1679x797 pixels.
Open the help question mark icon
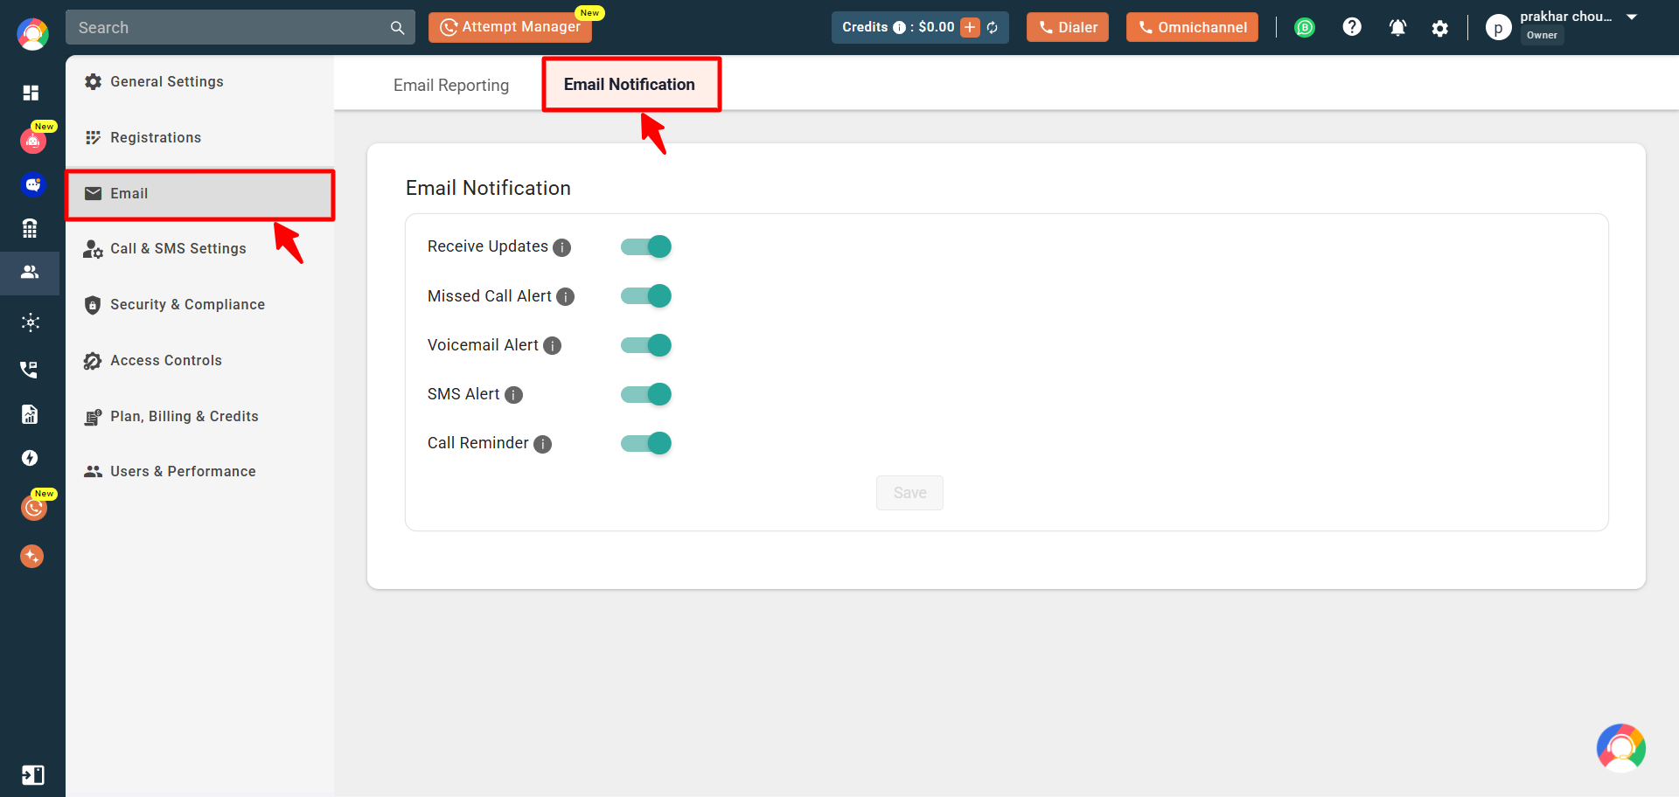(1352, 27)
